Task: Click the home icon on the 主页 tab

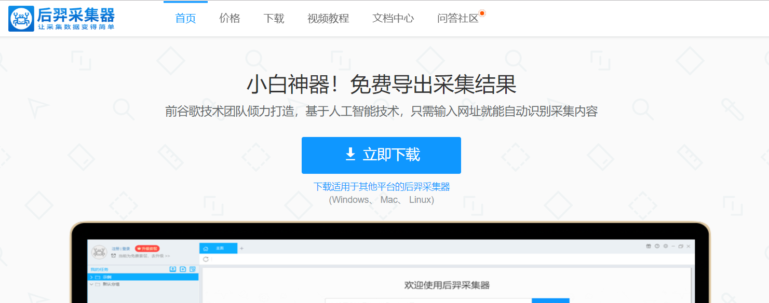Action: point(206,249)
